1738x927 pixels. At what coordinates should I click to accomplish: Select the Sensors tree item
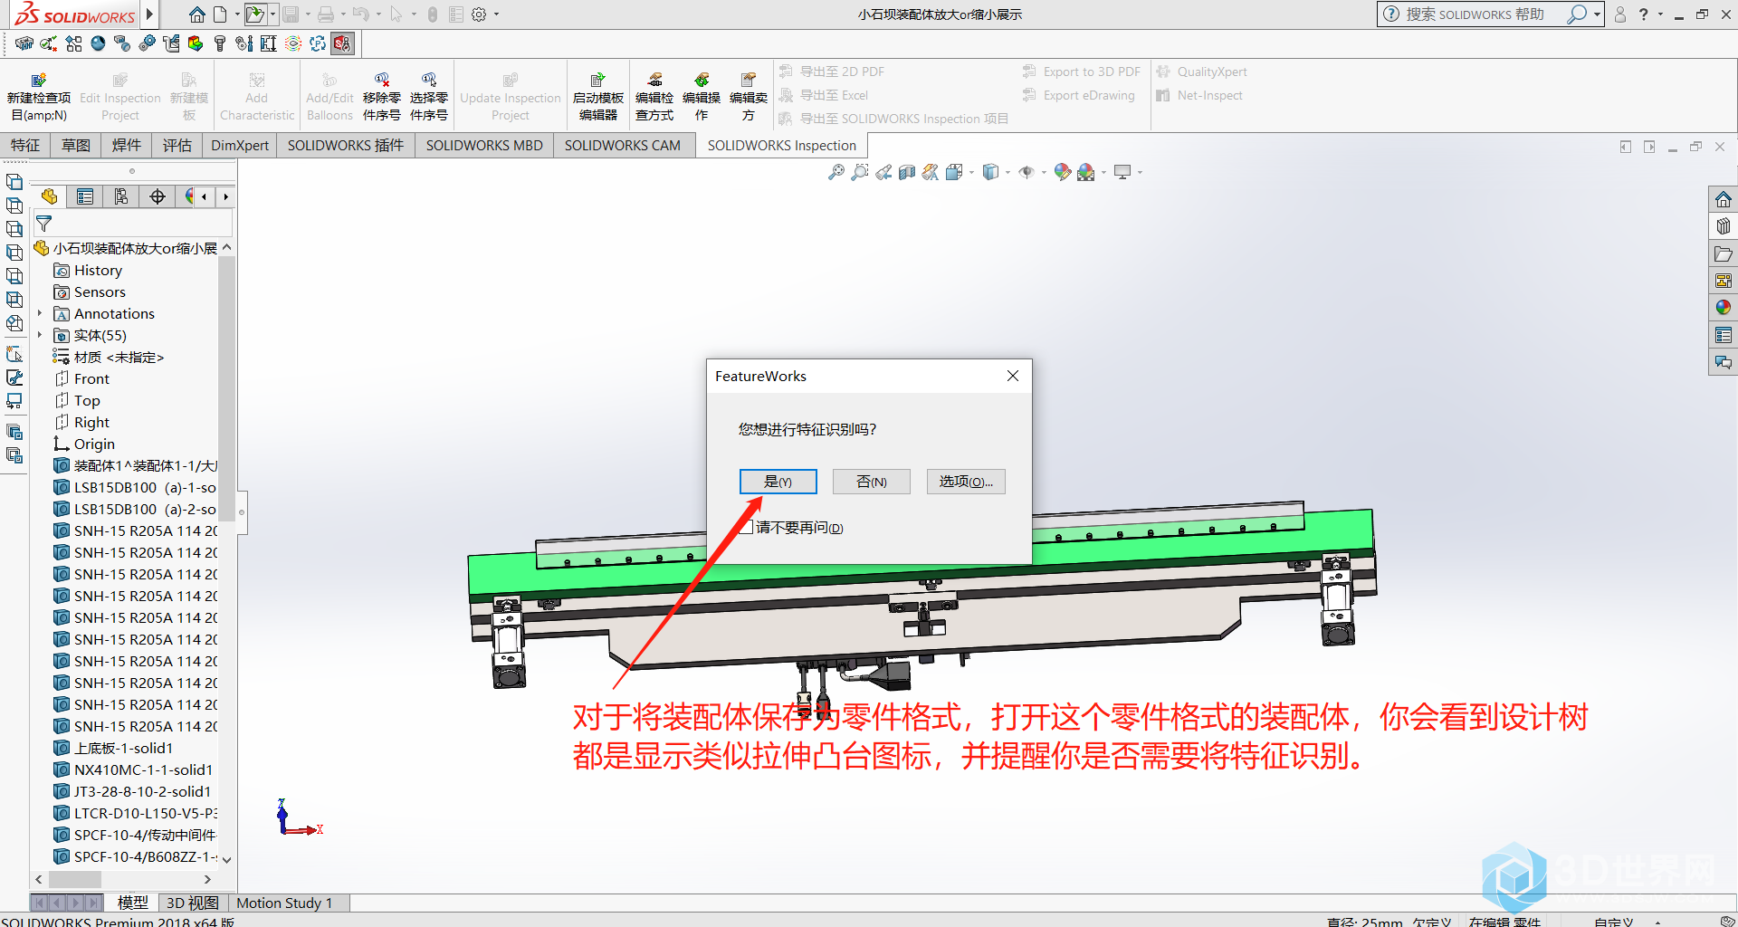(100, 291)
